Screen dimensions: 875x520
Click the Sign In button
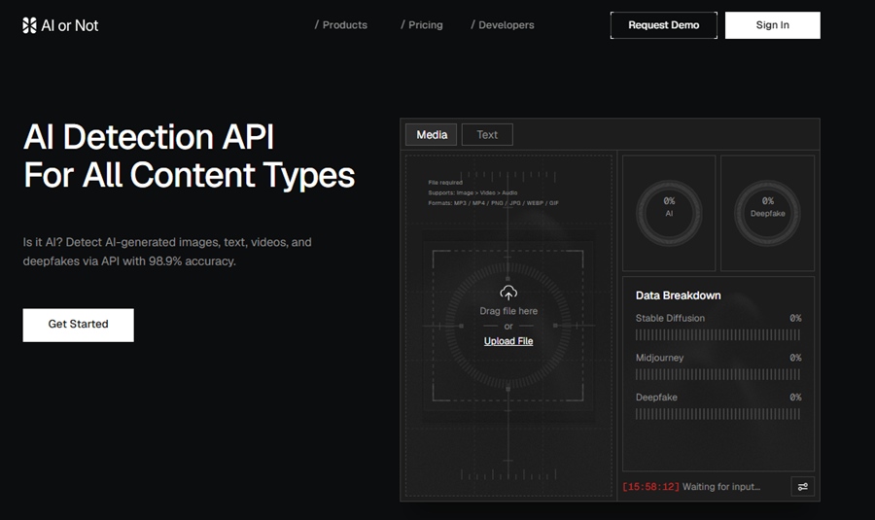772,25
